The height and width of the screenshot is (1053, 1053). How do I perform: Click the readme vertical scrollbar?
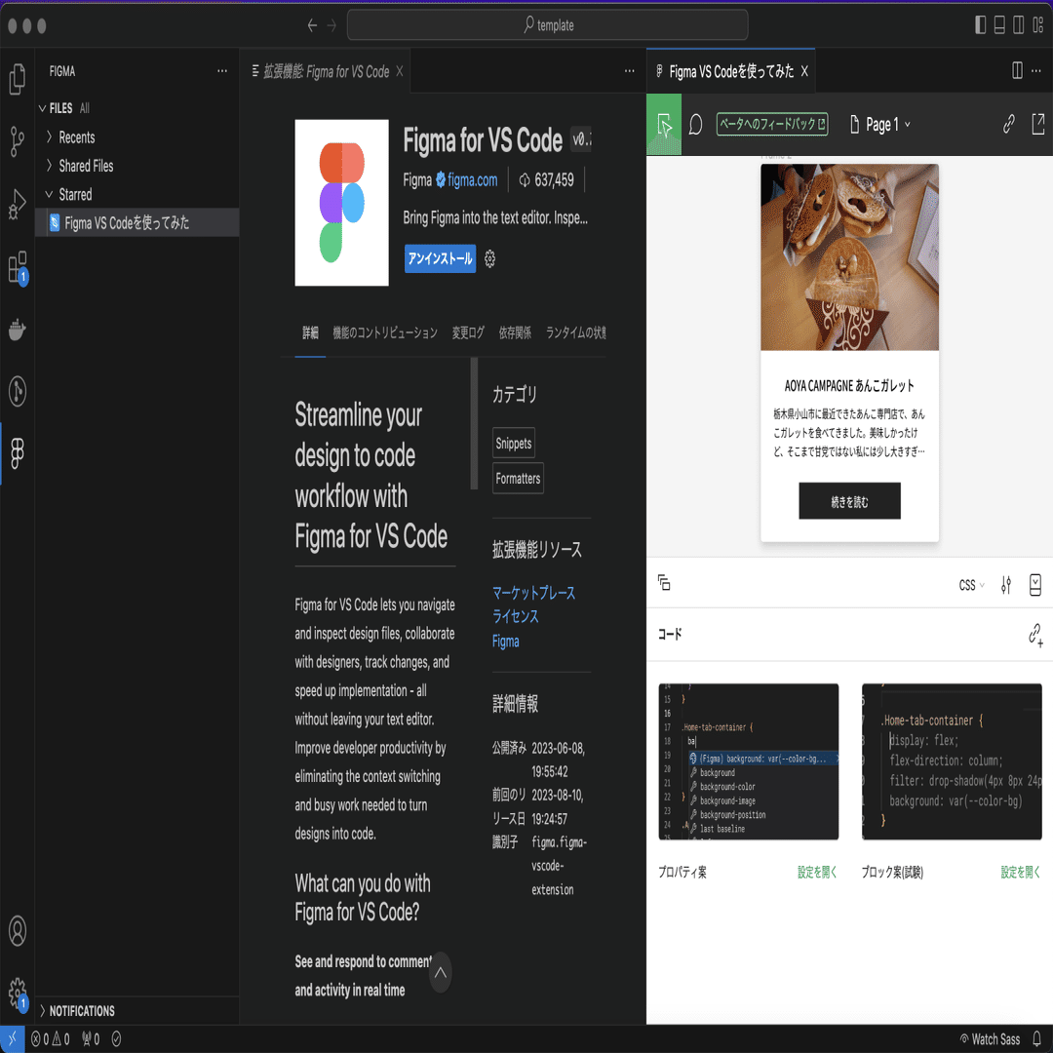[474, 424]
